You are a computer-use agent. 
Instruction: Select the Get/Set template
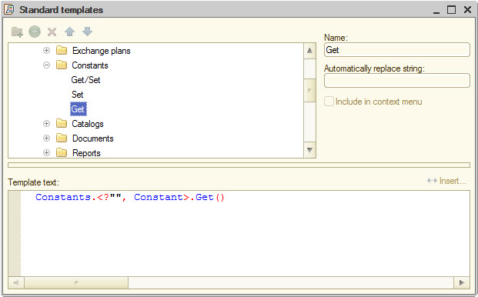coord(85,80)
